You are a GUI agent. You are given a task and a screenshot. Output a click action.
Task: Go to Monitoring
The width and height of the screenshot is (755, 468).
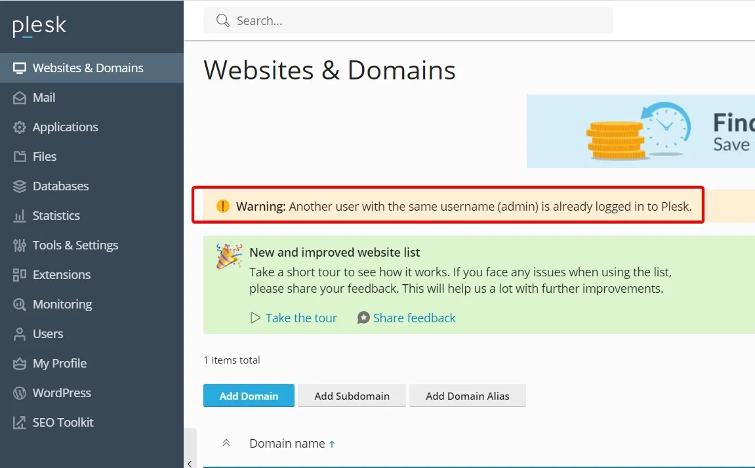point(91,304)
